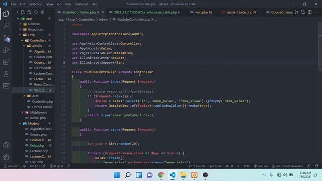The image size is (322, 181).
Task: Open Windows Start menu
Action: tap(117, 175)
